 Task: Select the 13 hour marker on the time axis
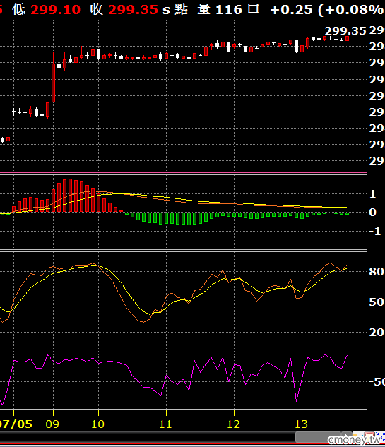pyautogui.click(x=302, y=424)
